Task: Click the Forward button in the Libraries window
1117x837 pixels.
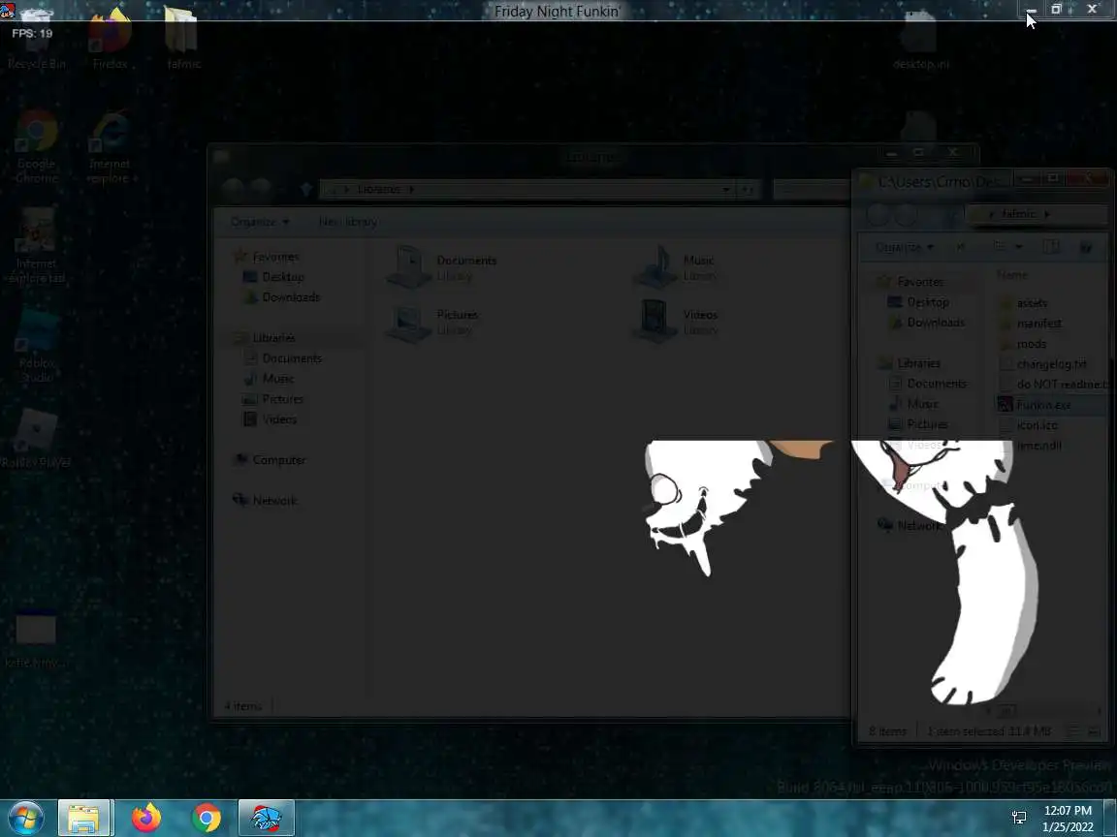Action: click(x=262, y=189)
